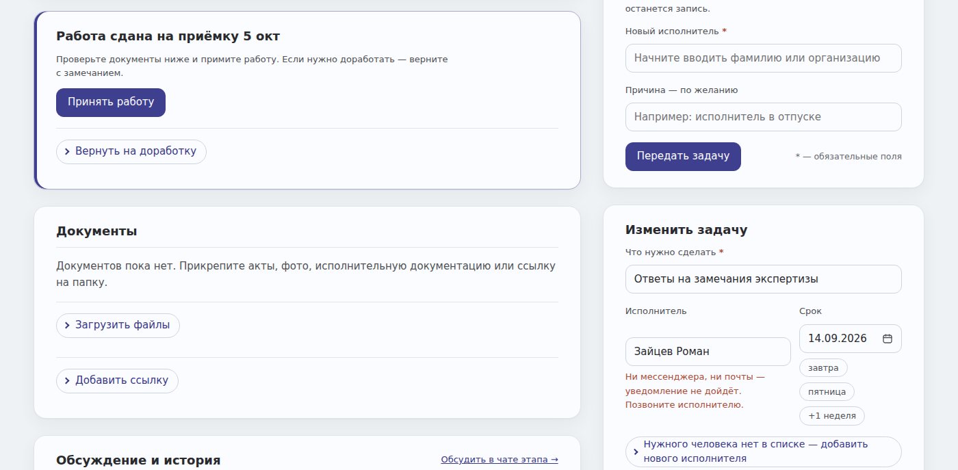The height and width of the screenshot is (470, 958).
Task: Focus the Причина — по желанию input field
Action: (x=763, y=117)
